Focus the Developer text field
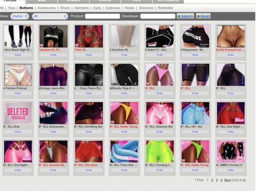The width and height of the screenshot is (256, 193). click(158, 16)
